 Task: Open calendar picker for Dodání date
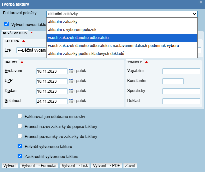(x=71, y=91)
